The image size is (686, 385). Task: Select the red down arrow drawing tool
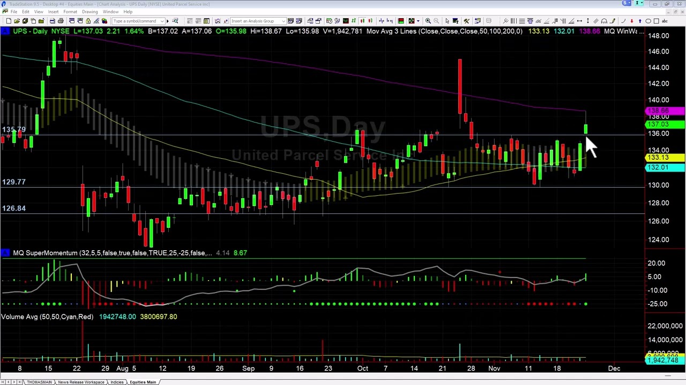(631, 21)
